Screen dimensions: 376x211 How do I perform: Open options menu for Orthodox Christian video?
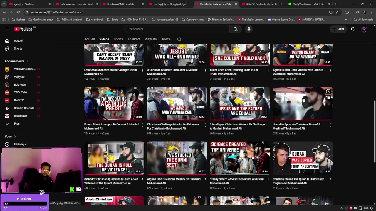point(142,180)
